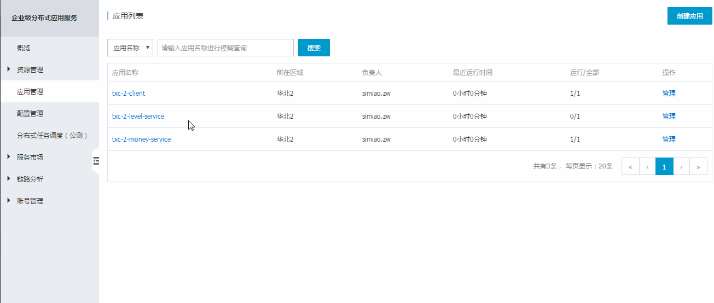Go to the previous page arrow
This screenshot has width=714, height=303.
[647, 167]
